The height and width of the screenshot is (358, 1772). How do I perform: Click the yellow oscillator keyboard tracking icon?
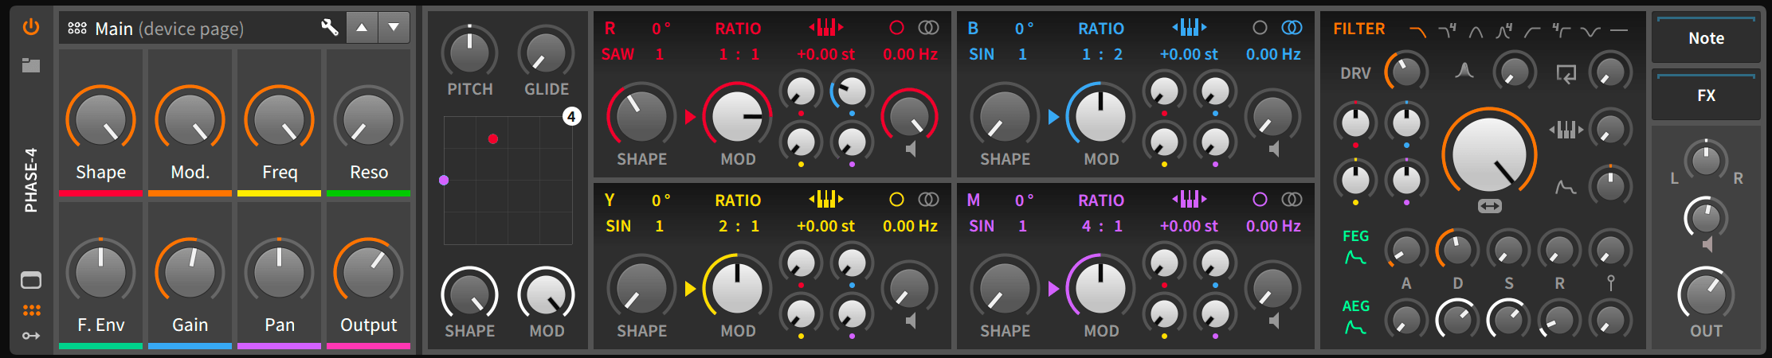[x=825, y=200]
